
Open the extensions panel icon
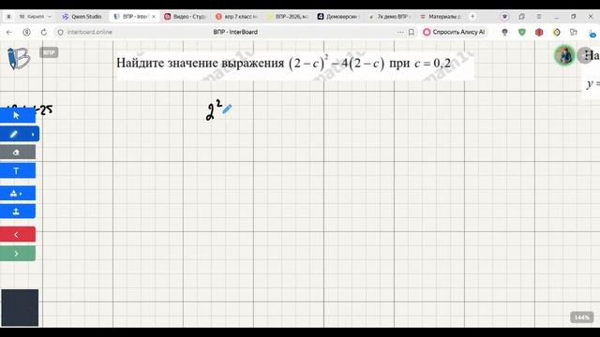coord(573,32)
